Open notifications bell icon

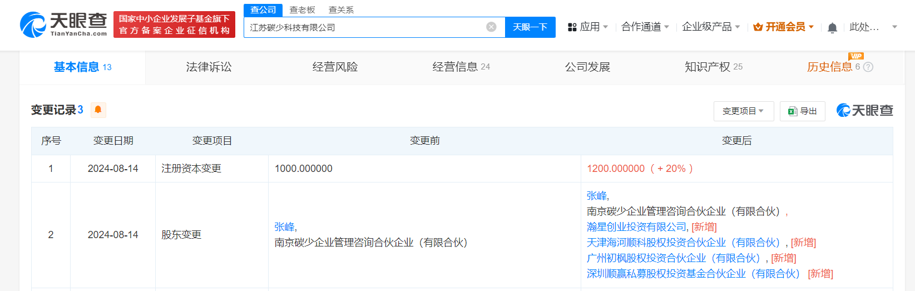coord(832,28)
